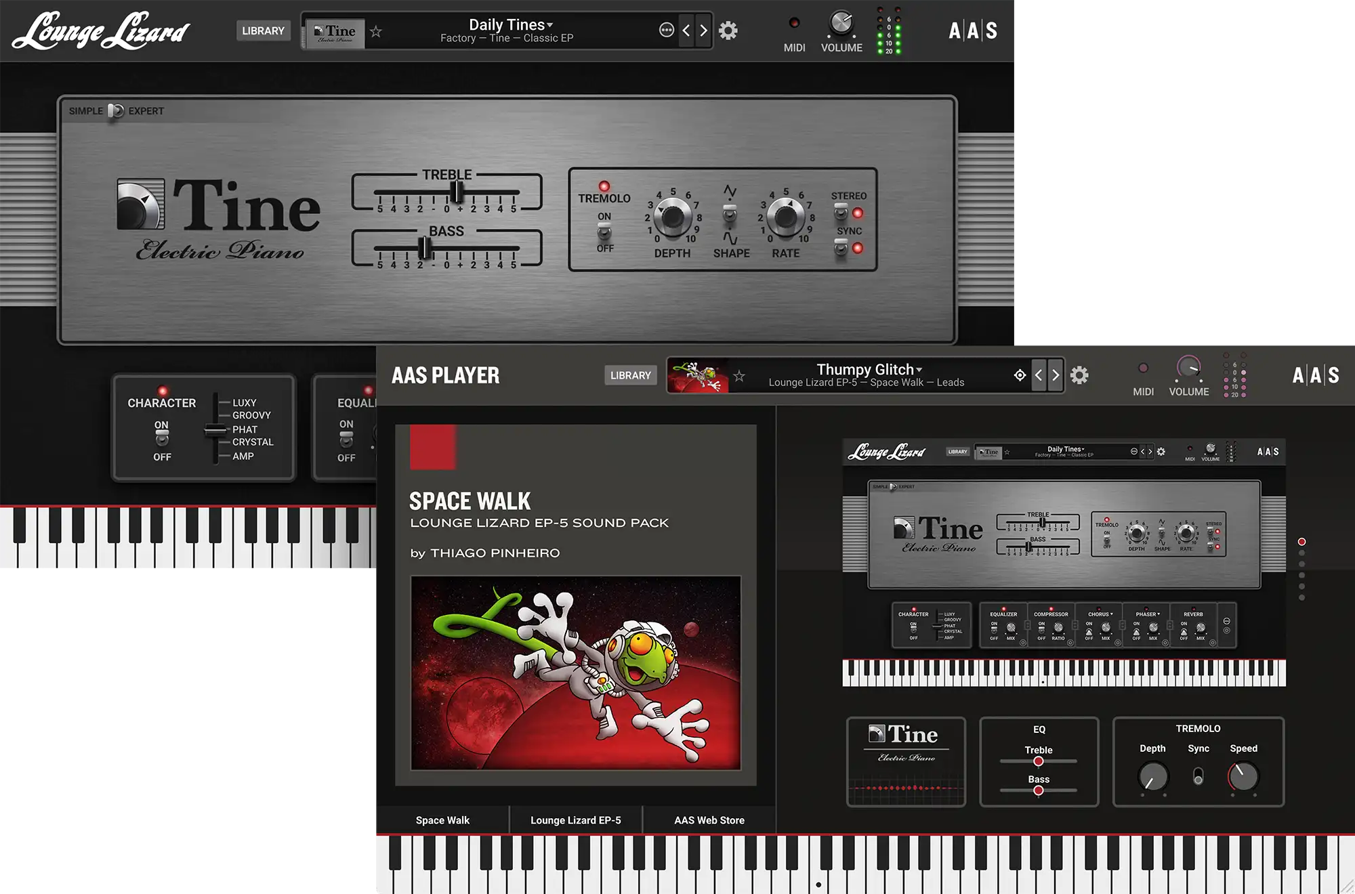Adjust EQ Bass slider in AAS Player

[1039, 790]
